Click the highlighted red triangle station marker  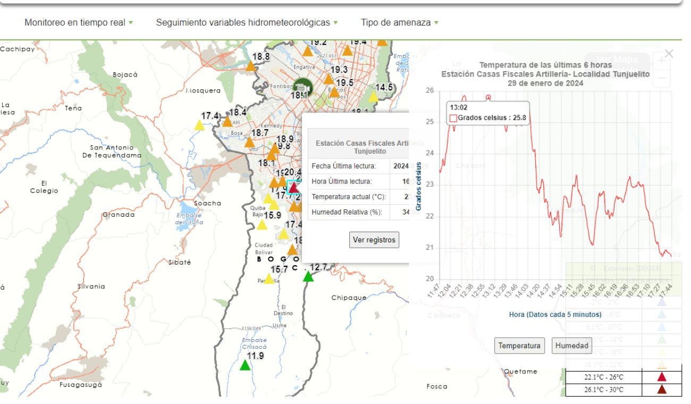point(293,188)
